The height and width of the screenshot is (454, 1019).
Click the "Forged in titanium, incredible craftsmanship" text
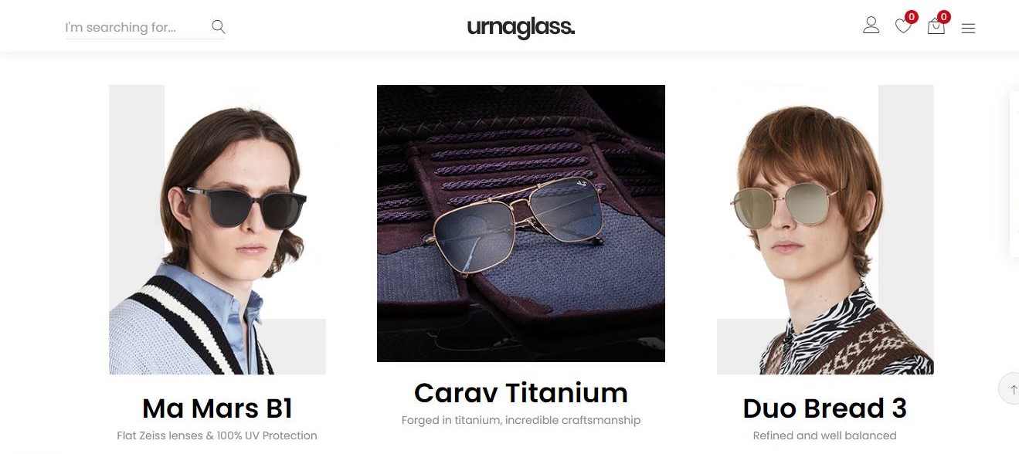click(521, 421)
